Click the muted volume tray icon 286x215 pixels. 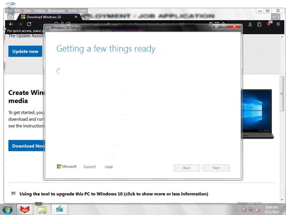[258, 210]
